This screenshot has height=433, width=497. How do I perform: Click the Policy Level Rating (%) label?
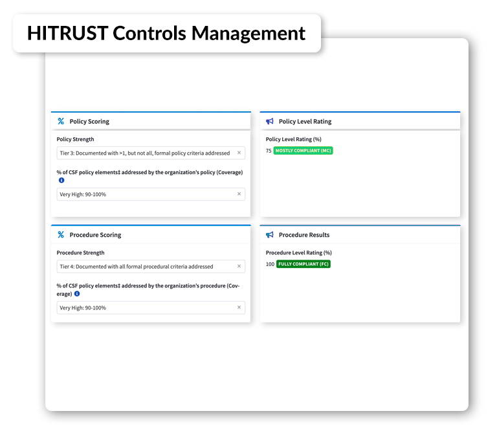(294, 139)
